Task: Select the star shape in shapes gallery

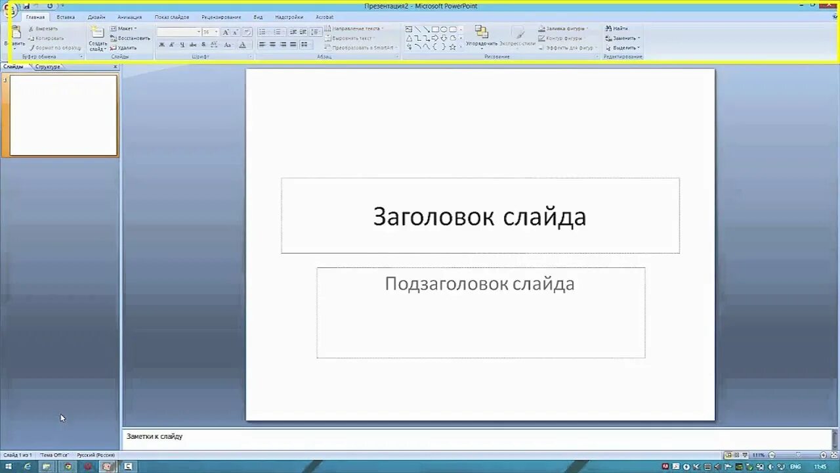Action: click(x=452, y=47)
